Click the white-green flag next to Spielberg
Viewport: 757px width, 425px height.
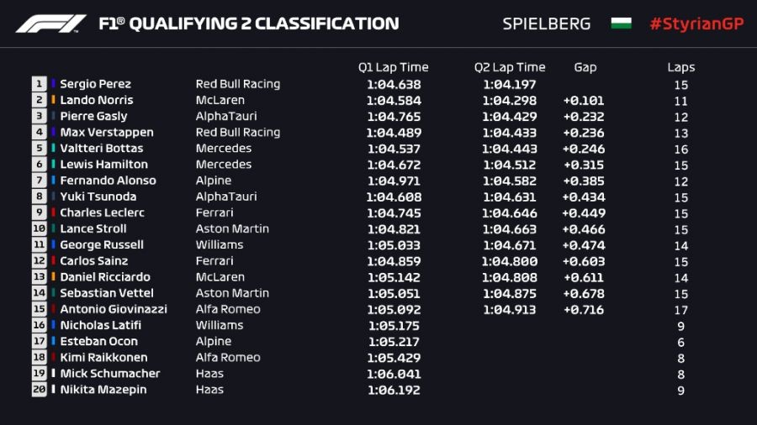pyautogui.click(x=621, y=24)
